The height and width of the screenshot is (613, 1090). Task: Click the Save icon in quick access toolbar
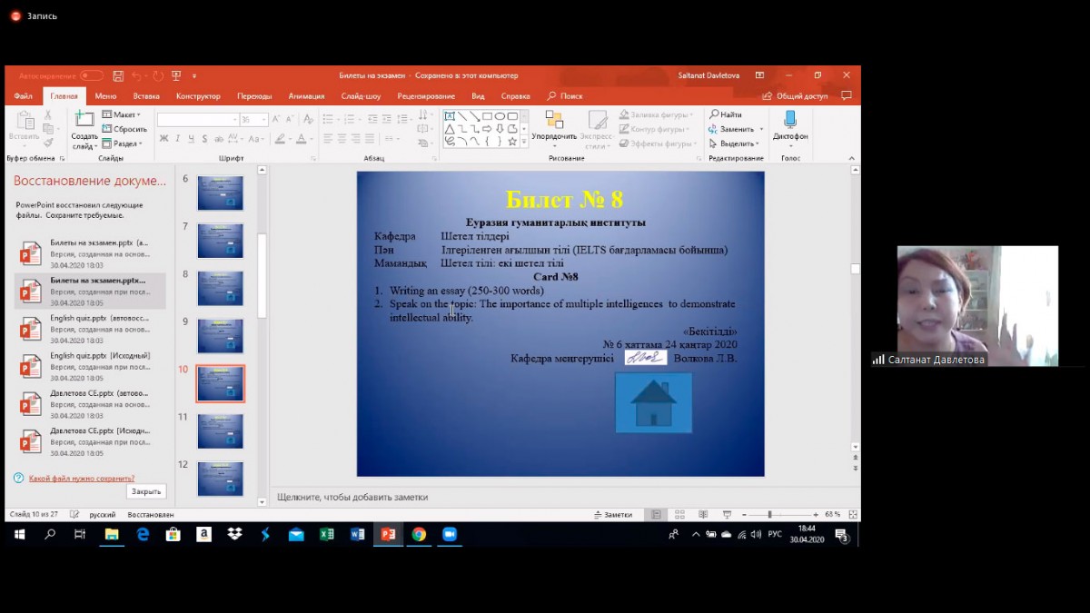(x=118, y=76)
